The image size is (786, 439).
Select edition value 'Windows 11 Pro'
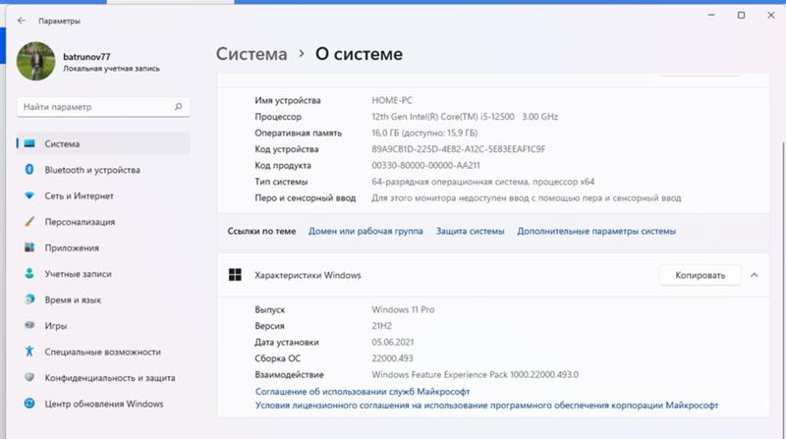[x=403, y=309]
